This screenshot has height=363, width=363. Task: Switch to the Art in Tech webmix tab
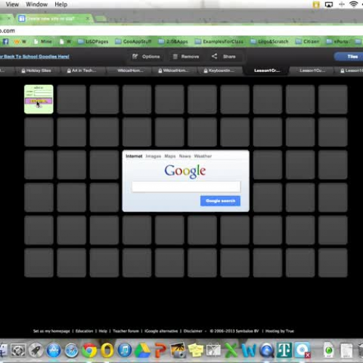(81, 70)
